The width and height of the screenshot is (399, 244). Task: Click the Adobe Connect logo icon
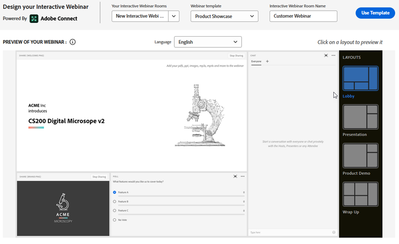[34, 19]
